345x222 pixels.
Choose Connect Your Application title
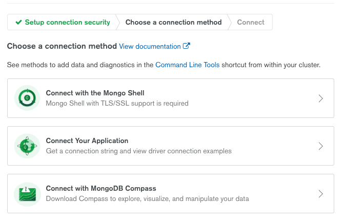tap(87, 140)
